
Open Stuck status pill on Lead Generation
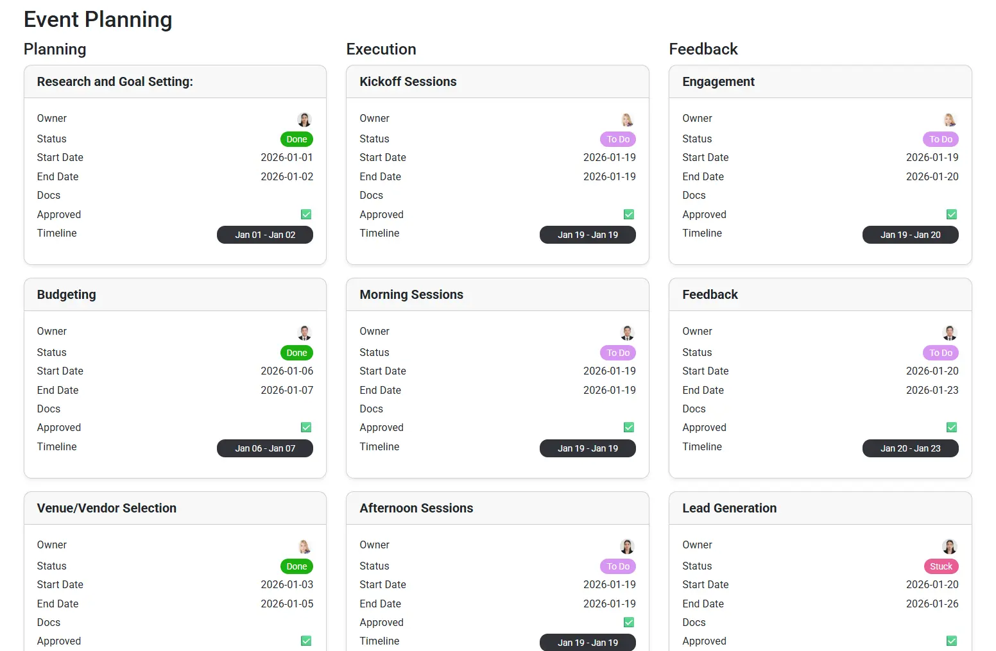[x=941, y=566]
